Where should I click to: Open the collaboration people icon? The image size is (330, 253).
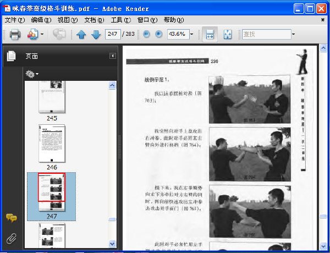click(32, 34)
